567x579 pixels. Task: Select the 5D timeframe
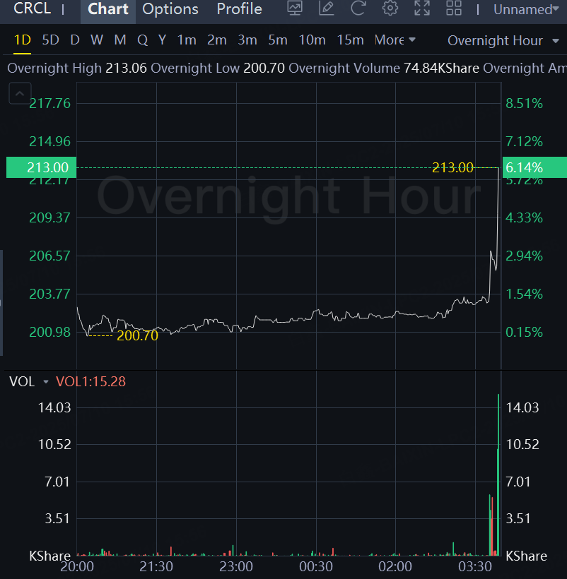pos(51,40)
